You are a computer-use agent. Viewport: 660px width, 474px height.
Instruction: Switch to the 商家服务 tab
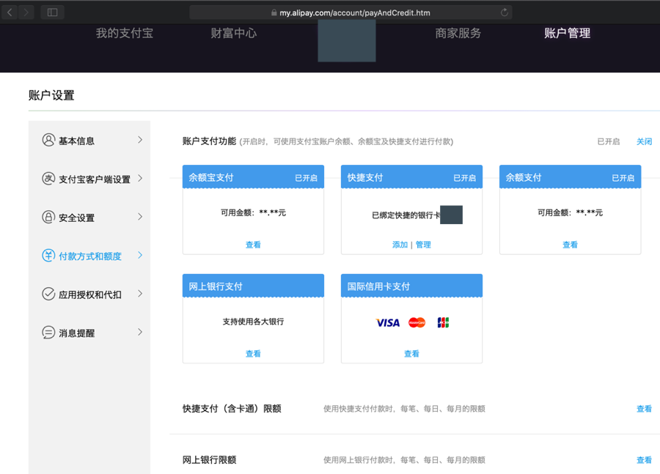click(x=458, y=33)
